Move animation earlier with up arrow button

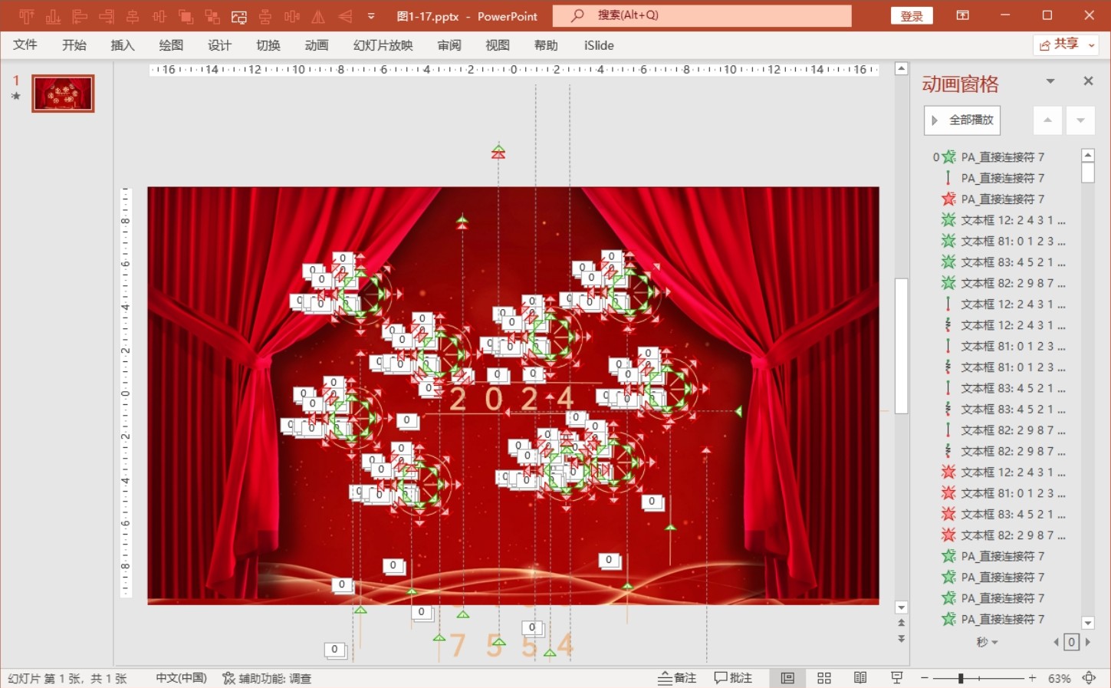coord(1047,120)
